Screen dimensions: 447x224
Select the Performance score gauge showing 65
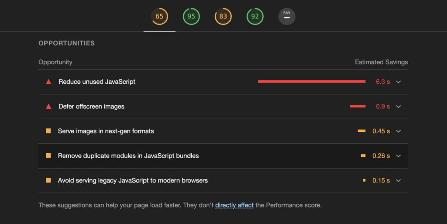(x=159, y=16)
